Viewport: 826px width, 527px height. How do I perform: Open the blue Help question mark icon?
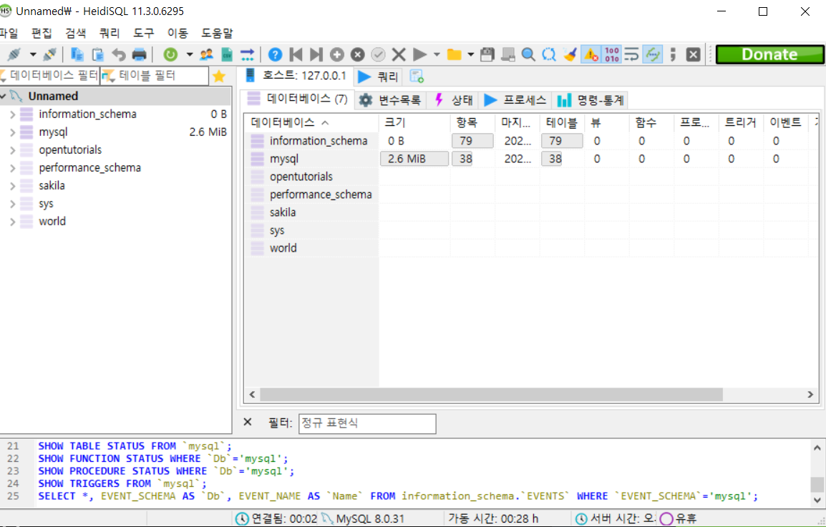point(275,54)
